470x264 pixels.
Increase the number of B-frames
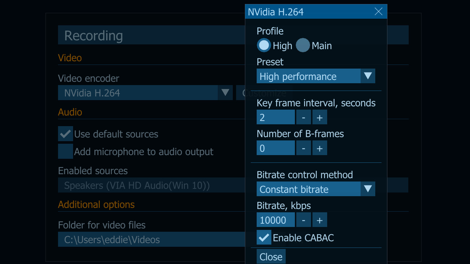(319, 148)
